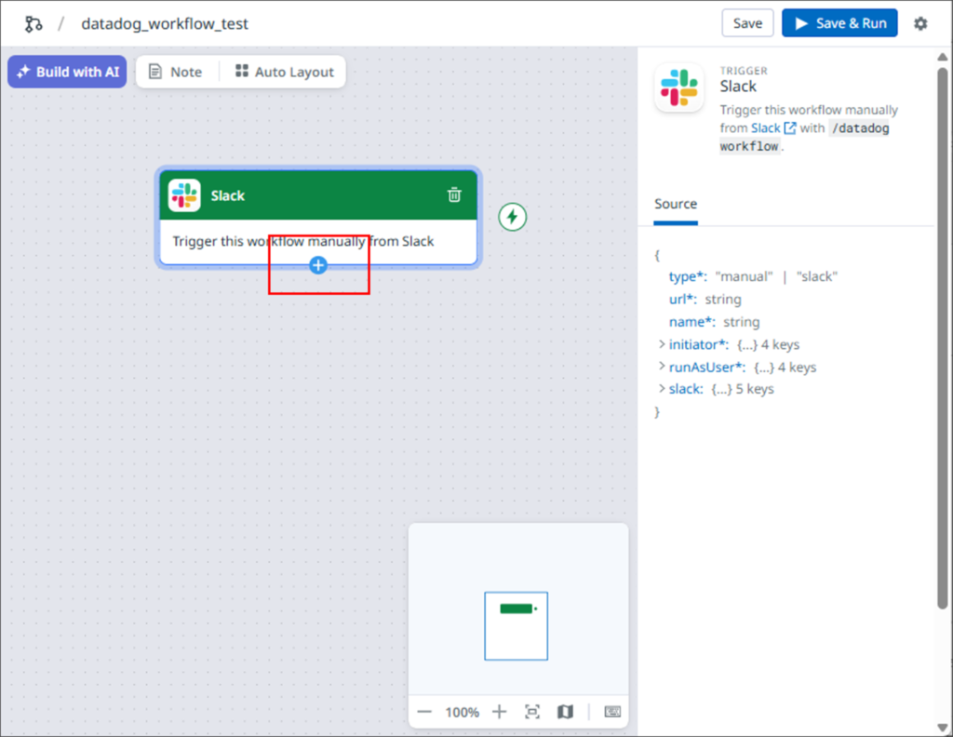Click the minimap viewport thumbnail

[516, 626]
